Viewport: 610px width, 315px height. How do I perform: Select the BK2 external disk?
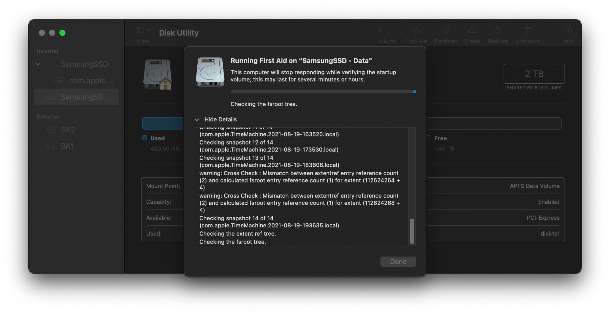(76, 130)
